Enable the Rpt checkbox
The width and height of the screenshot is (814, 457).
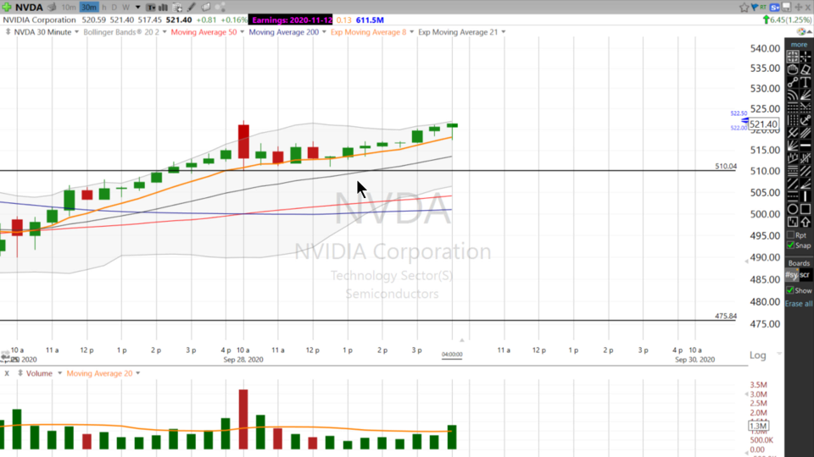[790, 235]
